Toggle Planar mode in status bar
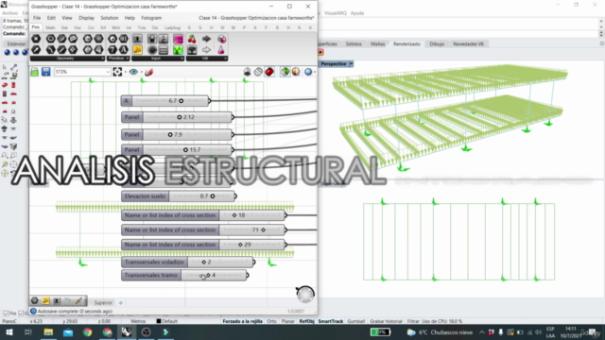 click(x=287, y=321)
